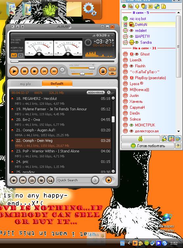
Task: Click the round icon beside BOOKMARKS
Action: (x=109, y=92)
